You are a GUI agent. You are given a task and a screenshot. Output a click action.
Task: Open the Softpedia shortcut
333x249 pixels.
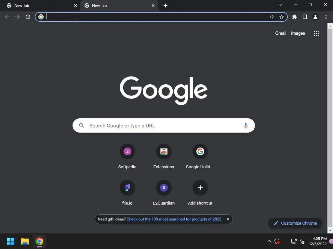coord(127,157)
